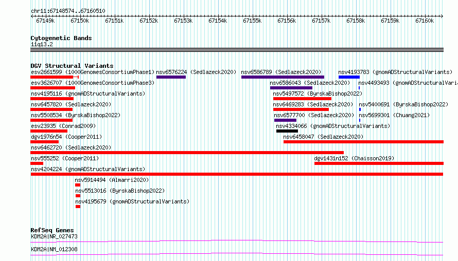The height and width of the screenshot is (261, 458).
Task: Open variant nsv6576224 (Sedlazeck2020) label
Action: point(196,72)
